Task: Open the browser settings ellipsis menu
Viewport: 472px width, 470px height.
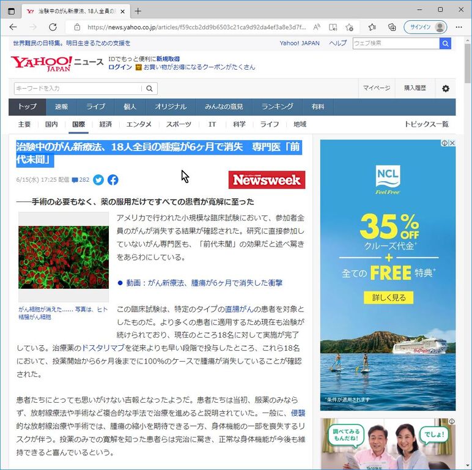Action: 459,27
